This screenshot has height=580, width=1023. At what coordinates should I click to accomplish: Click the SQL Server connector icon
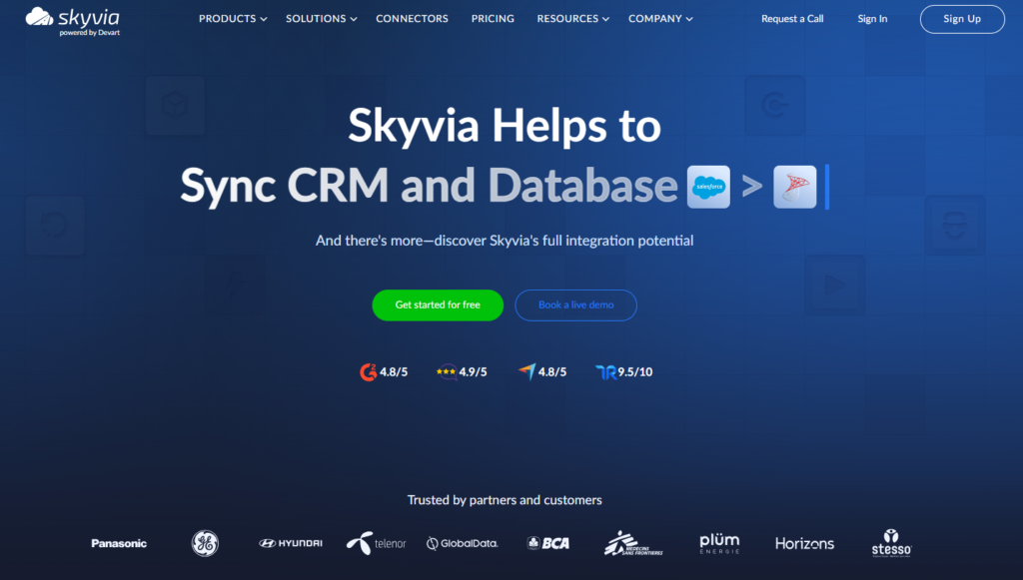(x=794, y=186)
